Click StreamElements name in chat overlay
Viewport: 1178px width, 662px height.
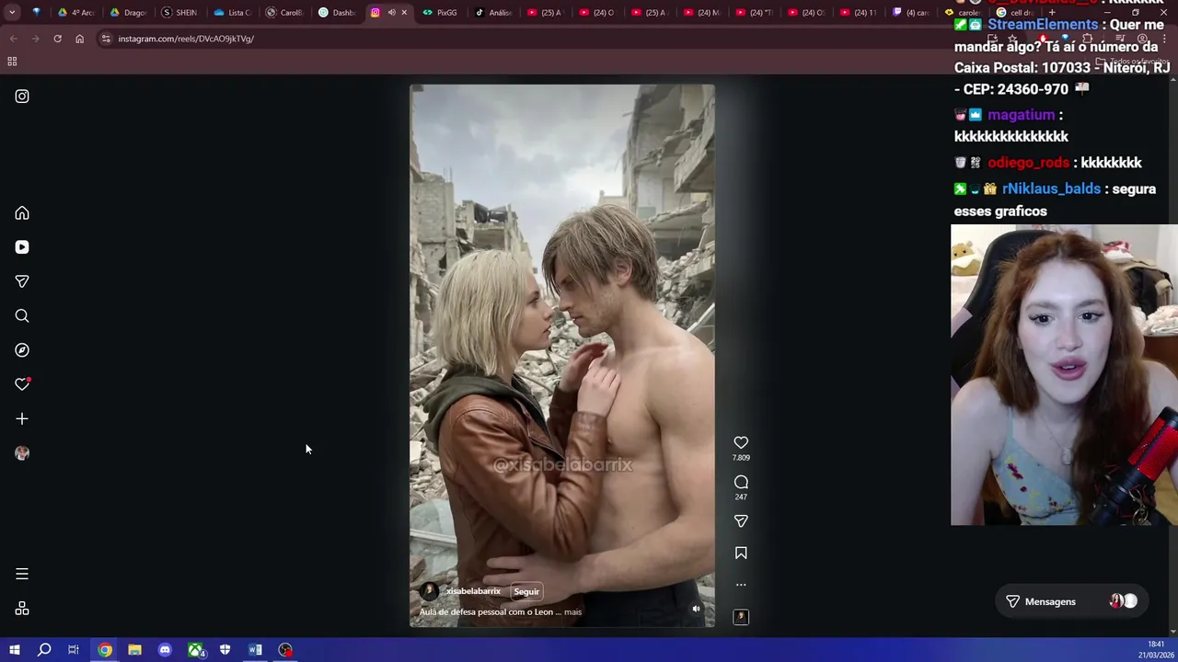click(1043, 25)
